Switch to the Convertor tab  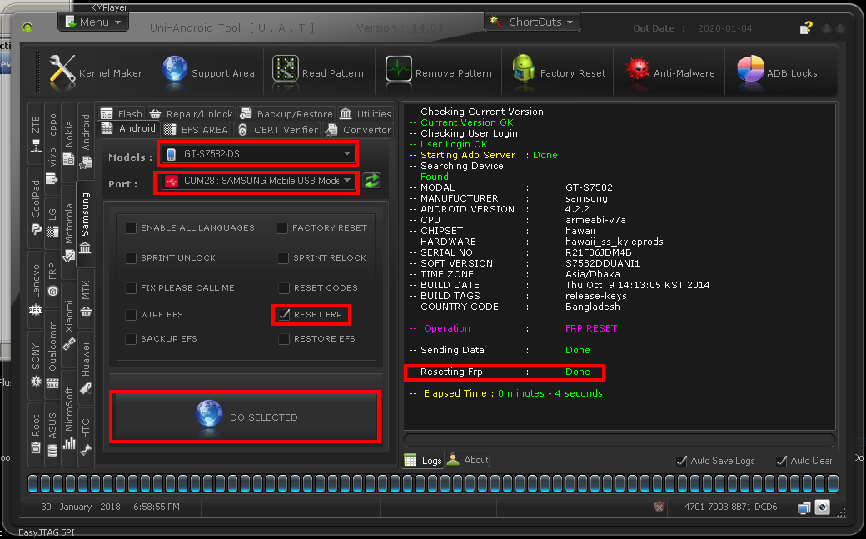(x=358, y=129)
